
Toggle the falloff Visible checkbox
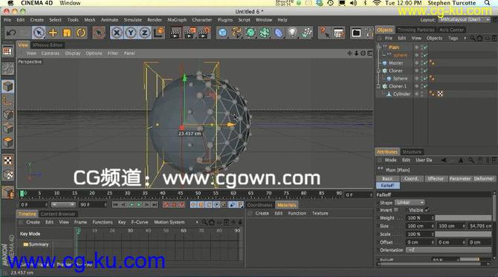point(427,210)
